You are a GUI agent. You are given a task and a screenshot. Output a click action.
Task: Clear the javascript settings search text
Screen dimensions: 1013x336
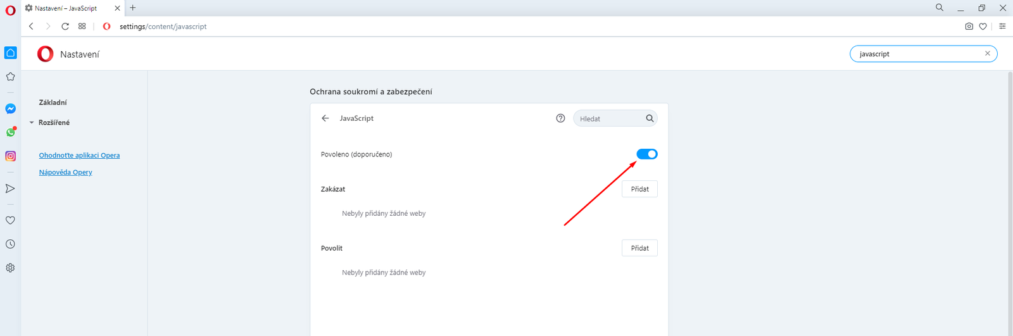click(x=987, y=54)
